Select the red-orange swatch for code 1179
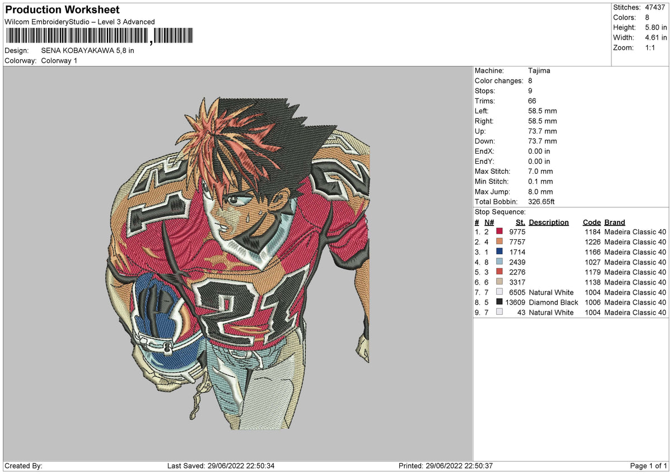 click(x=500, y=272)
